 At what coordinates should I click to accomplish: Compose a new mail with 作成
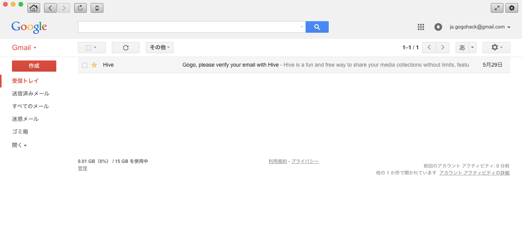(34, 66)
